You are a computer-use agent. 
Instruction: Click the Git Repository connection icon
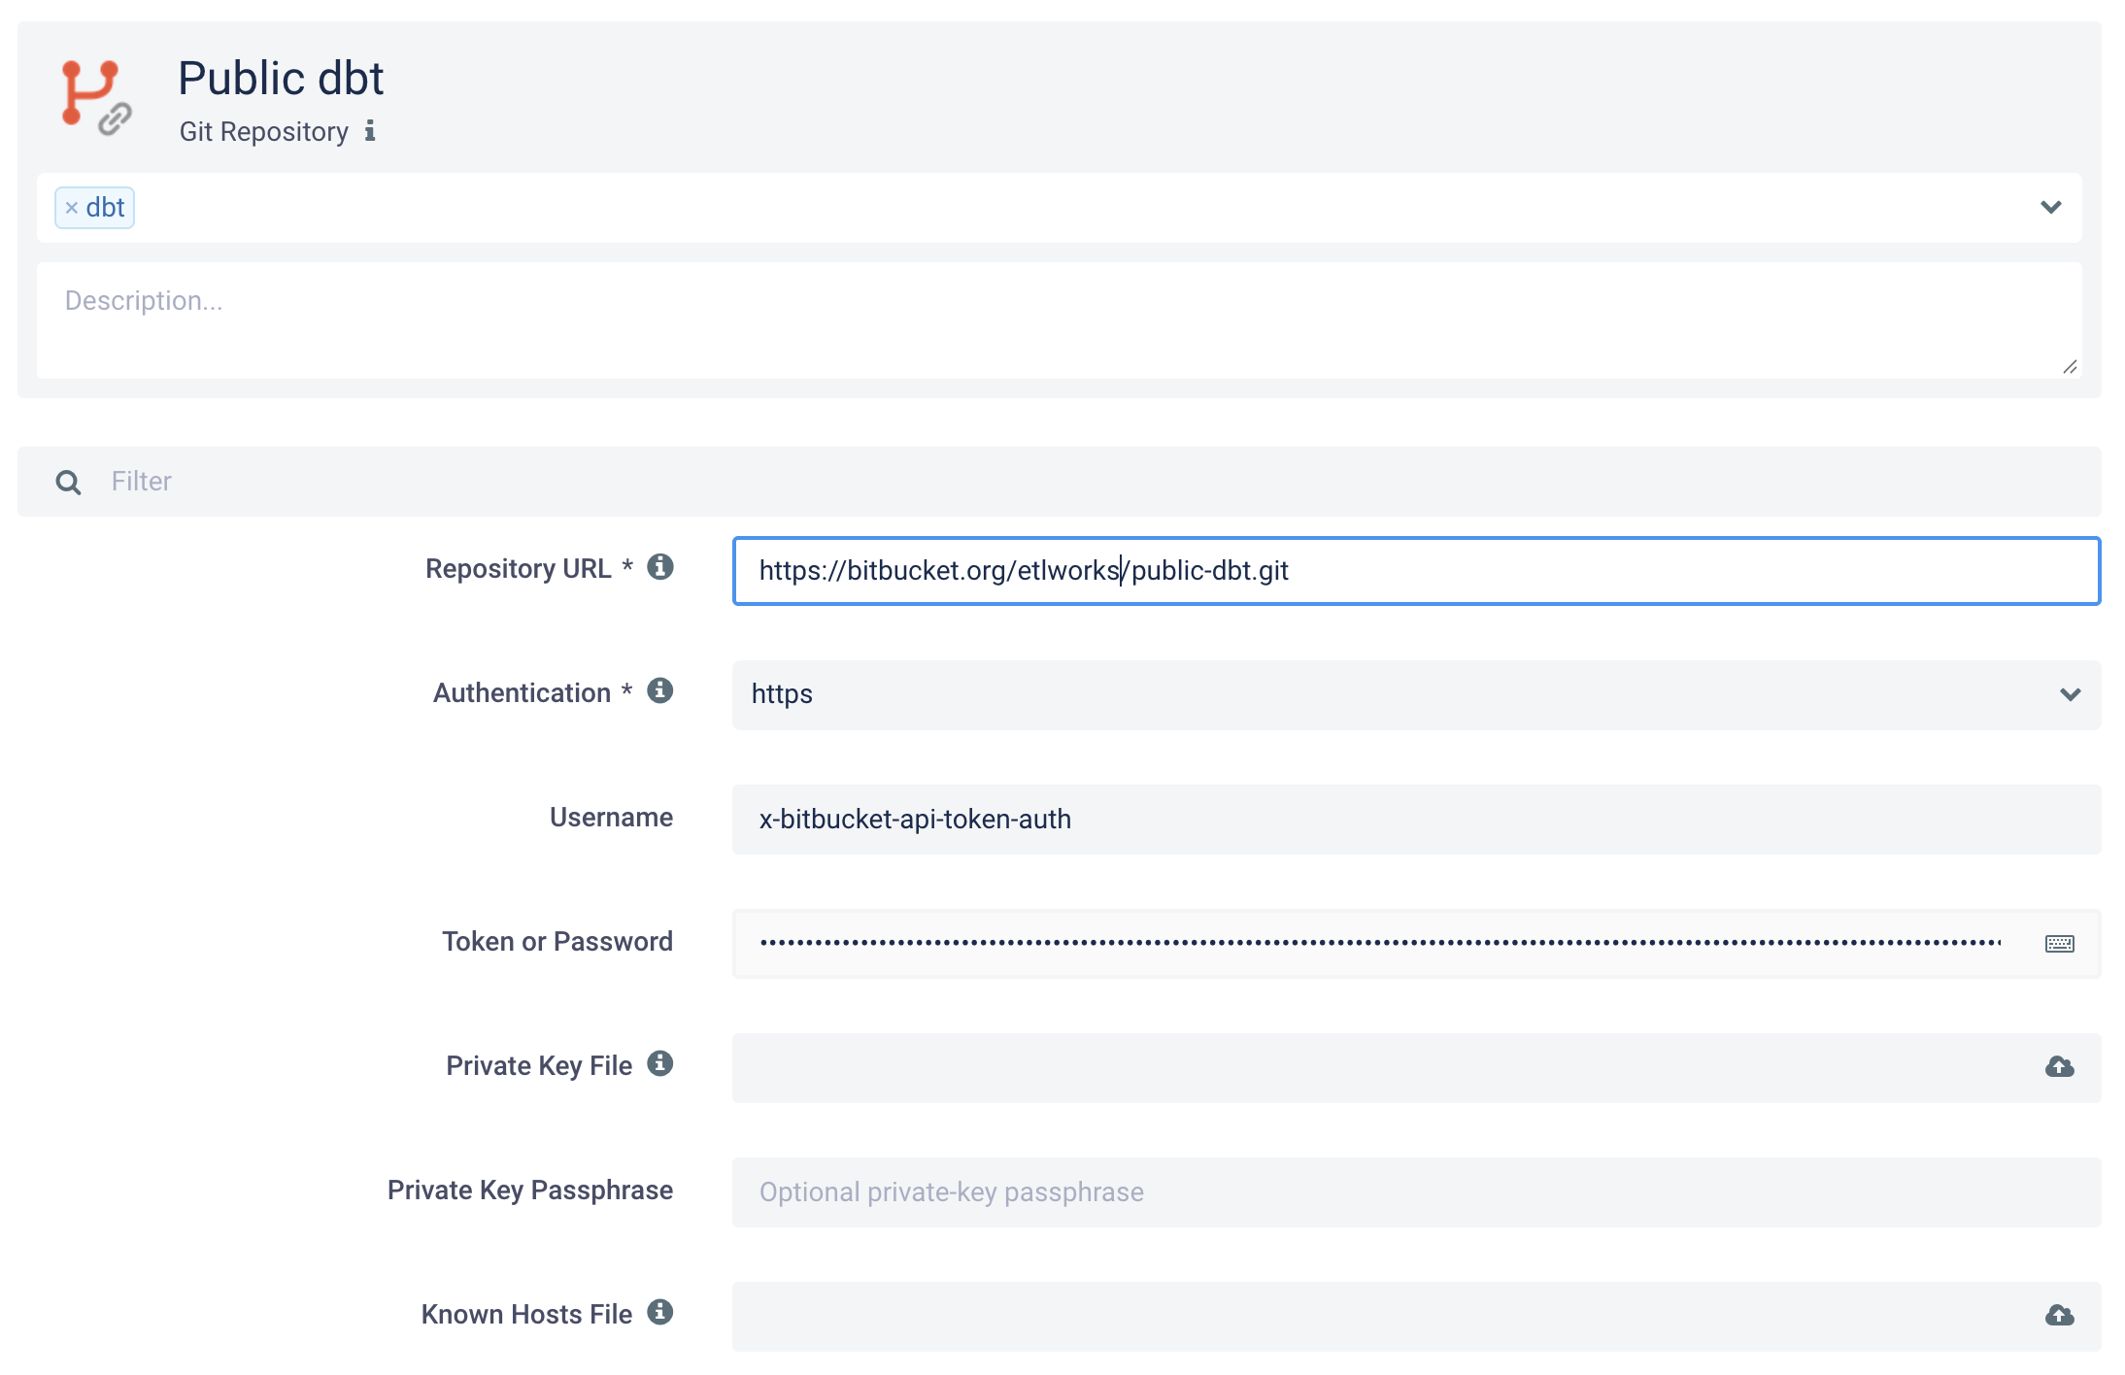95,97
